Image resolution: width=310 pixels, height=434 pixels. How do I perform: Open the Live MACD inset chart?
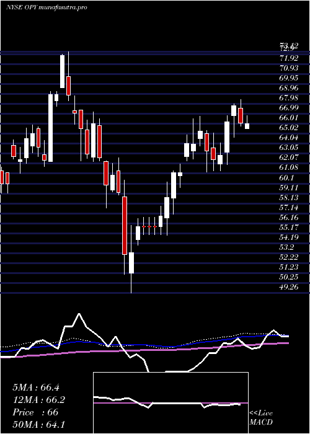(170, 403)
